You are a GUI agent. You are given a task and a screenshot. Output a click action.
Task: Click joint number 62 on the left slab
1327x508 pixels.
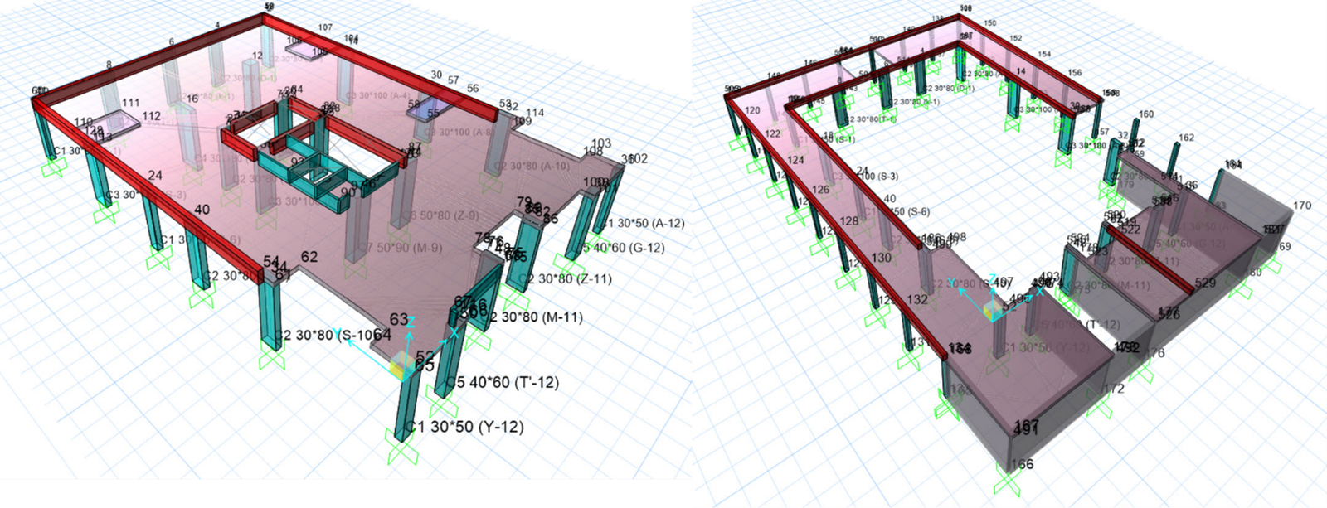pyautogui.click(x=309, y=257)
